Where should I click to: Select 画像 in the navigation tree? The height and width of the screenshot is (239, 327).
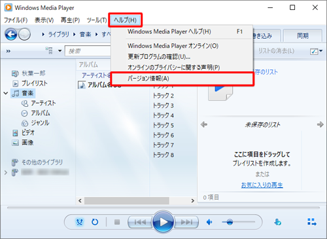(23, 143)
